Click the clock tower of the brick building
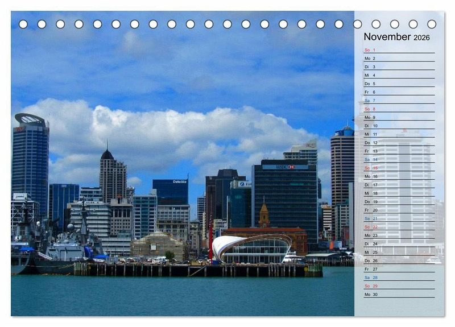455x327 pixels. click(x=264, y=214)
